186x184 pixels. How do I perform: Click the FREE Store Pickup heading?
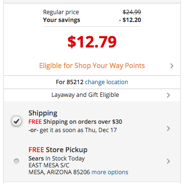coord(58,150)
